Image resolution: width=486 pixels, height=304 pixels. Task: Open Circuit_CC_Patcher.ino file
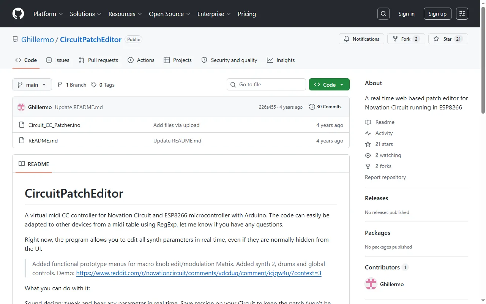click(54, 125)
